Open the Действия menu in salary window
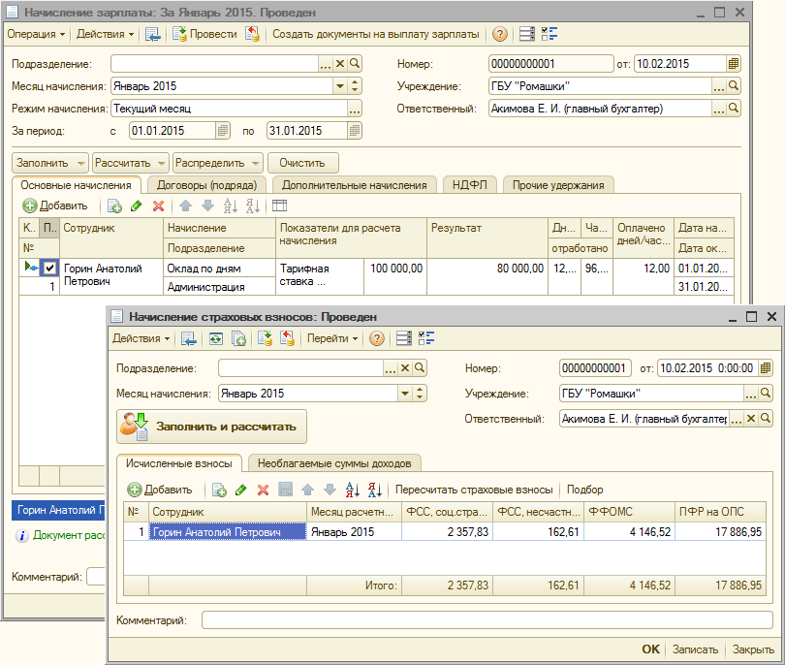 point(105,34)
